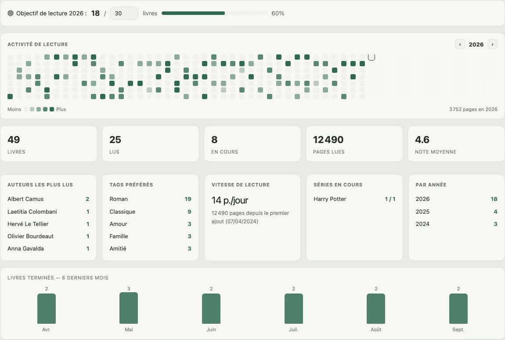Open the 12 490 Pages lues card
The image size is (505, 340).
point(354,144)
